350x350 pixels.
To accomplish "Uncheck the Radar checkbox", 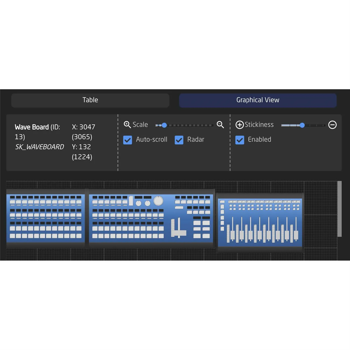I will [179, 140].
